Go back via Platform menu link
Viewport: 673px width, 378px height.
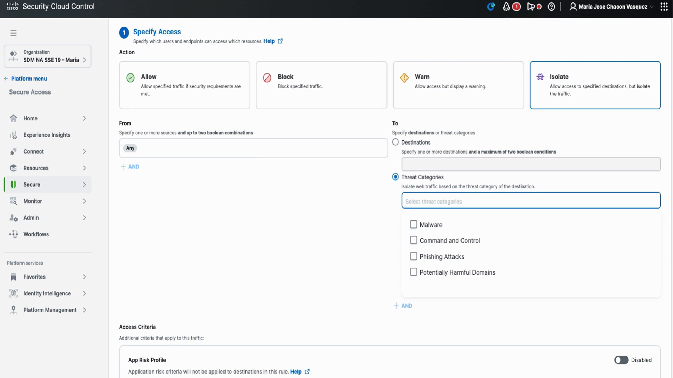click(x=26, y=79)
